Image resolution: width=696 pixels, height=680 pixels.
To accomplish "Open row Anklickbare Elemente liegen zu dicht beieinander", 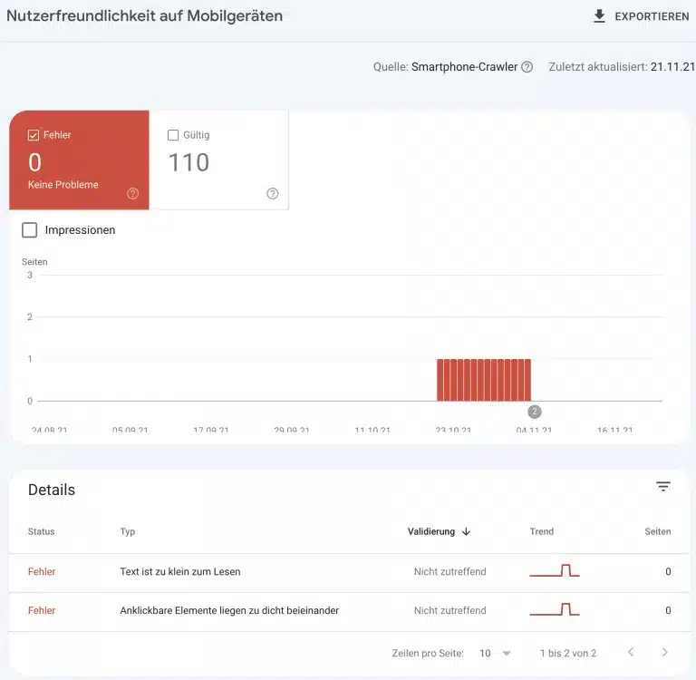I will pos(349,611).
